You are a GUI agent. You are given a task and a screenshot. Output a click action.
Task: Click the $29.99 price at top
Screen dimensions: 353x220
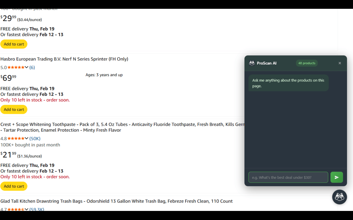click(x=8, y=18)
